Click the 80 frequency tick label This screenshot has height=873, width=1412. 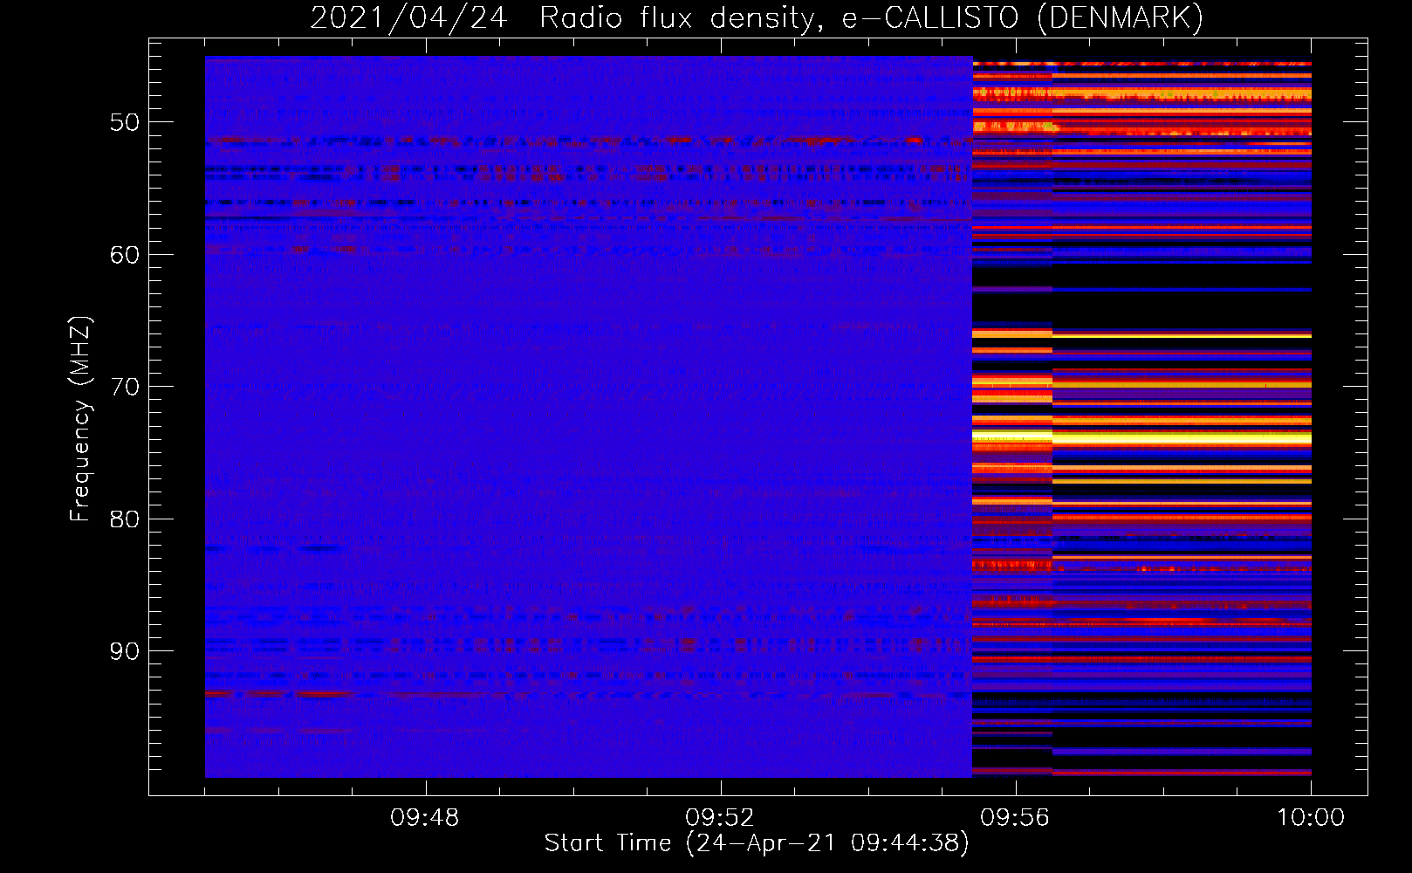click(125, 519)
